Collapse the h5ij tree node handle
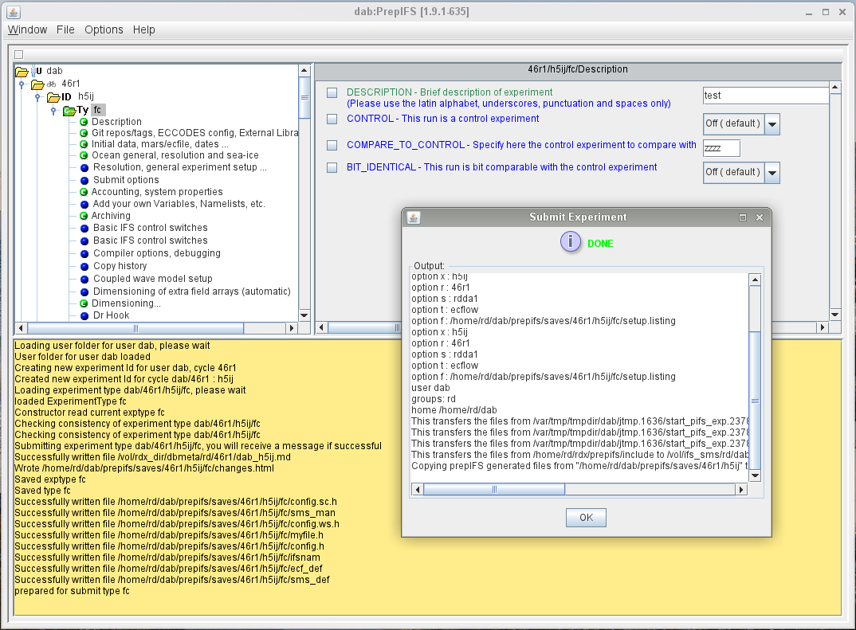Viewport: 856px width, 630px height. [37, 97]
